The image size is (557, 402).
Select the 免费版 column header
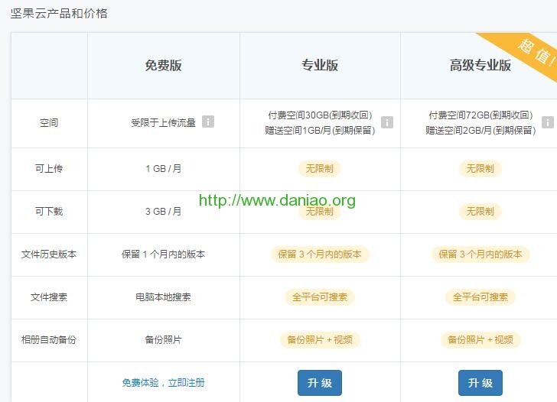point(164,66)
